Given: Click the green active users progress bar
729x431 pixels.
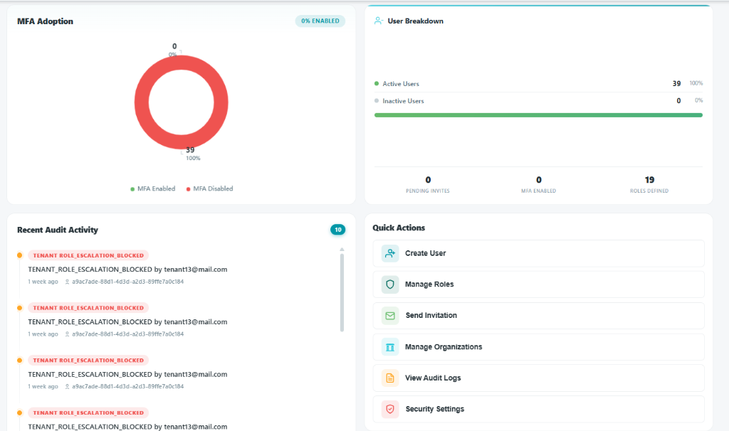Looking at the screenshot, I should pos(538,115).
